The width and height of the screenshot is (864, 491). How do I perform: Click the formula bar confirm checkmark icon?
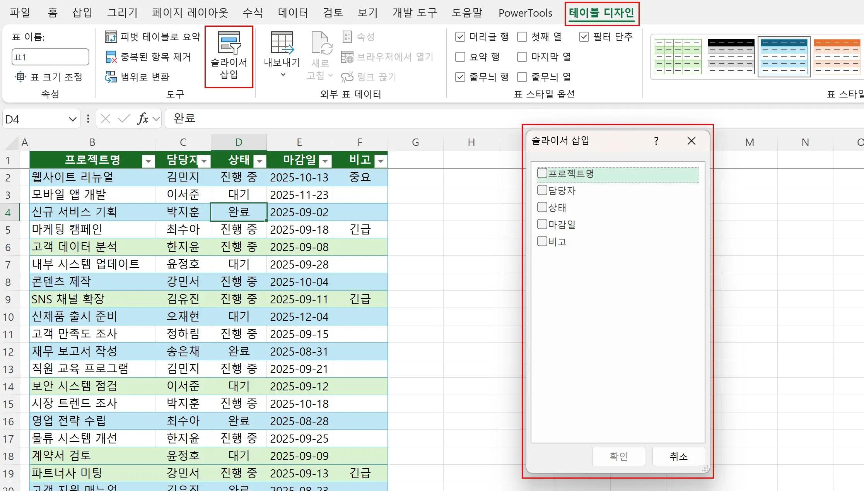click(124, 118)
